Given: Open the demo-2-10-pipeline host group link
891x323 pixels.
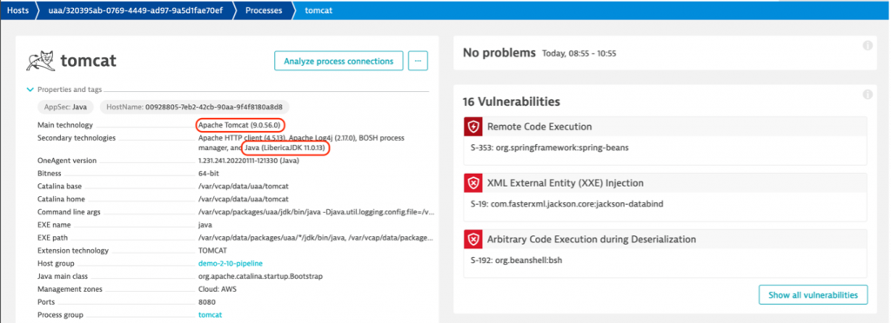Looking at the screenshot, I should pos(231,263).
